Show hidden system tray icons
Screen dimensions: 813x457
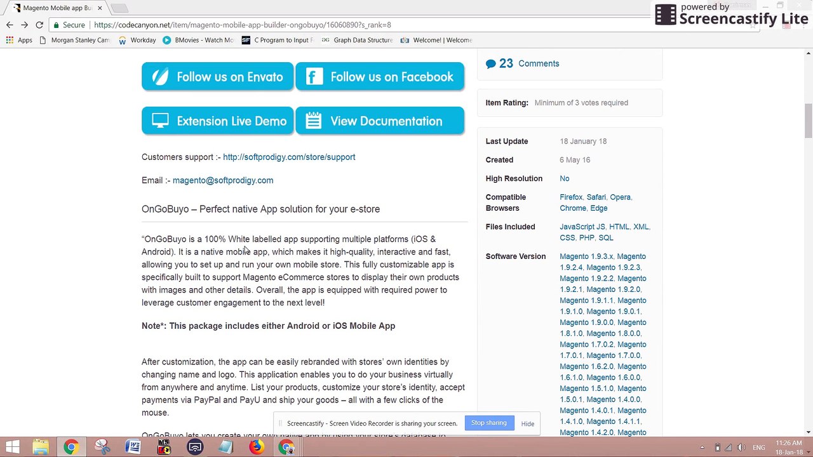coord(702,447)
